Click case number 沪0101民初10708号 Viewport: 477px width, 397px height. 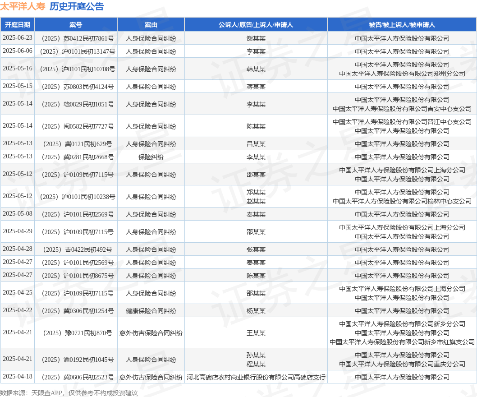point(78,69)
